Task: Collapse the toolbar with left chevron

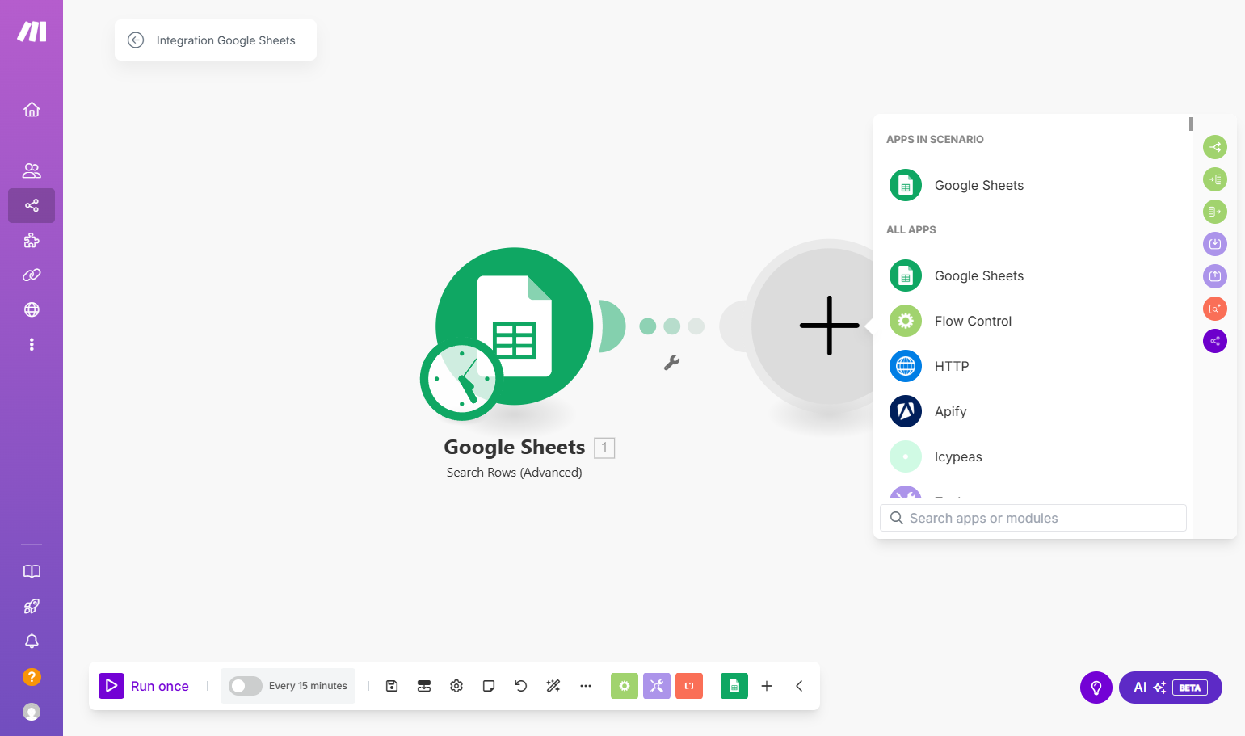Action: click(799, 686)
